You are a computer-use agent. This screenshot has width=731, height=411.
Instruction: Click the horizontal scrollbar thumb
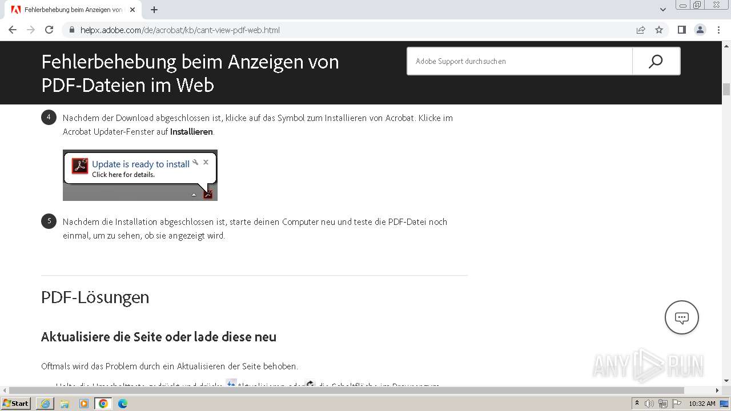pyautogui.click(x=347, y=390)
